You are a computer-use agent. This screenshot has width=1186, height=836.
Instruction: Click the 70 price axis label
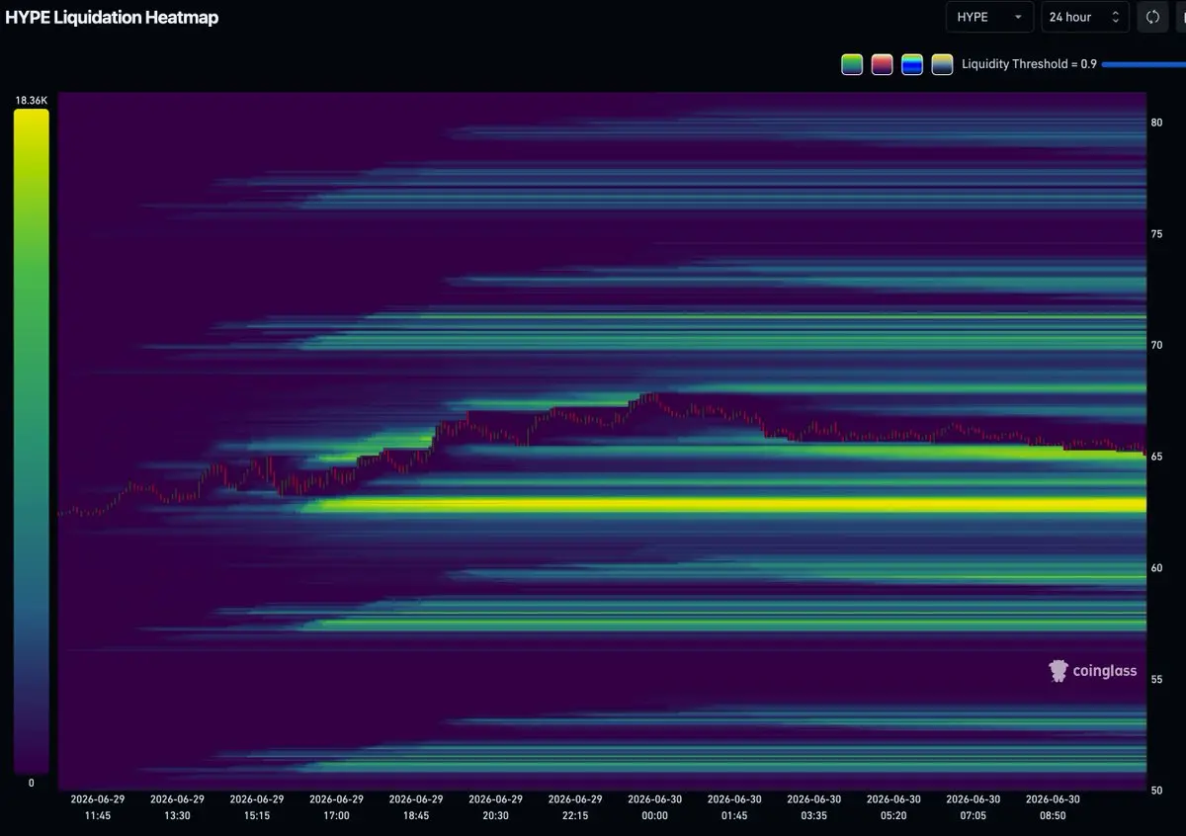point(1156,345)
